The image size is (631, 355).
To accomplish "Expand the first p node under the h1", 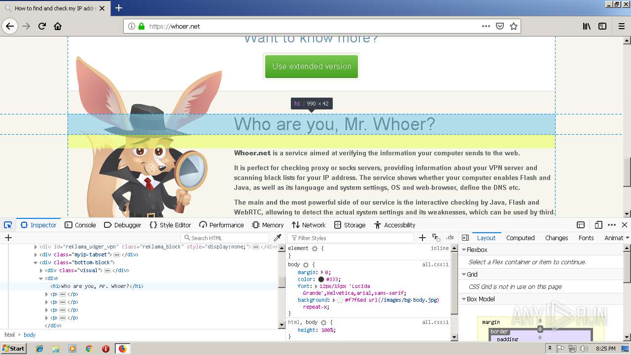I will pos(47,294).
